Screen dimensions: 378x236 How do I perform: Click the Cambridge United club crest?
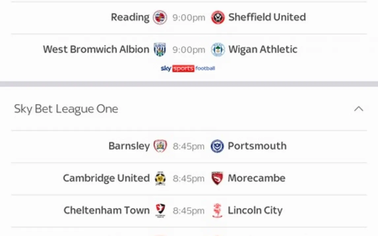tap(160, 178)
